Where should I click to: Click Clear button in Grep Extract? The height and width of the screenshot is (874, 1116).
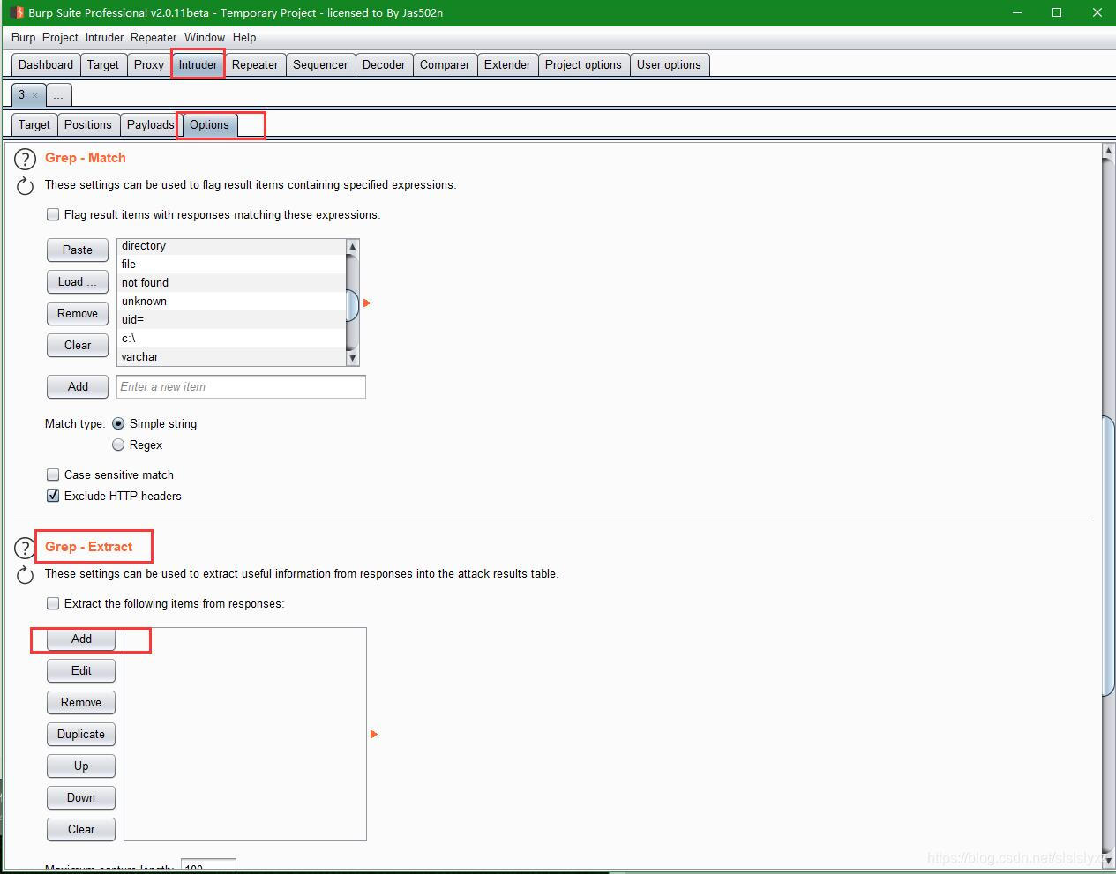click(81, 829)
